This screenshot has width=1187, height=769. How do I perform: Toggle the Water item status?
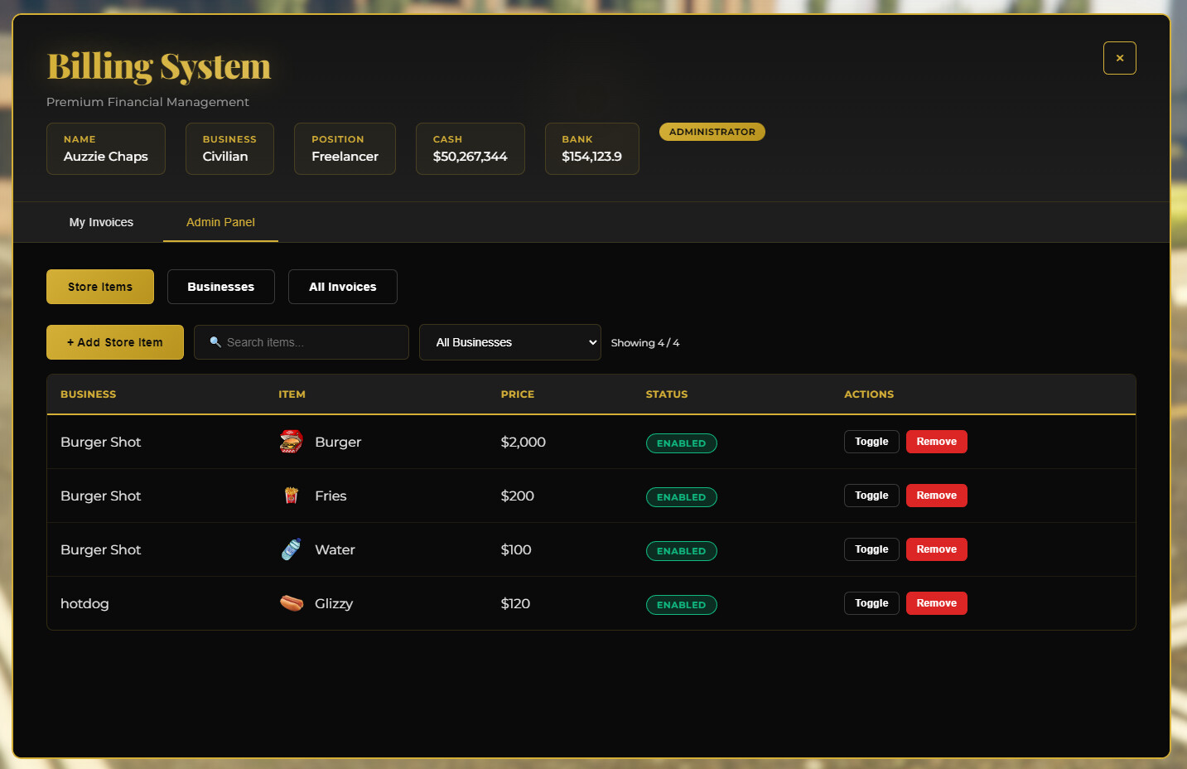(x=871, y=549)
